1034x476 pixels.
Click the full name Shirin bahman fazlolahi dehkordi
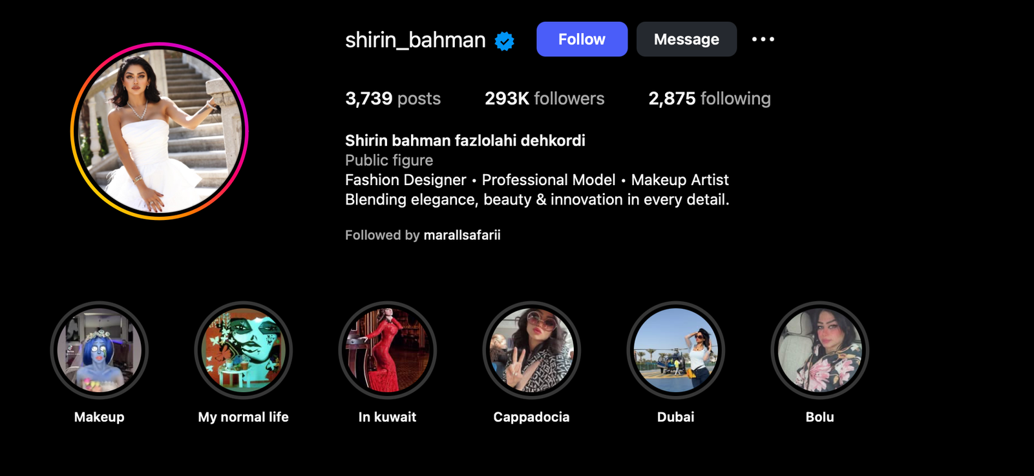pos(465,141)
